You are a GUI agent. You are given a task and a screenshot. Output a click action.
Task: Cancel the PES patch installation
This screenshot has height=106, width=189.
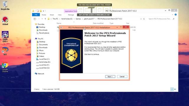coord(122,77)
